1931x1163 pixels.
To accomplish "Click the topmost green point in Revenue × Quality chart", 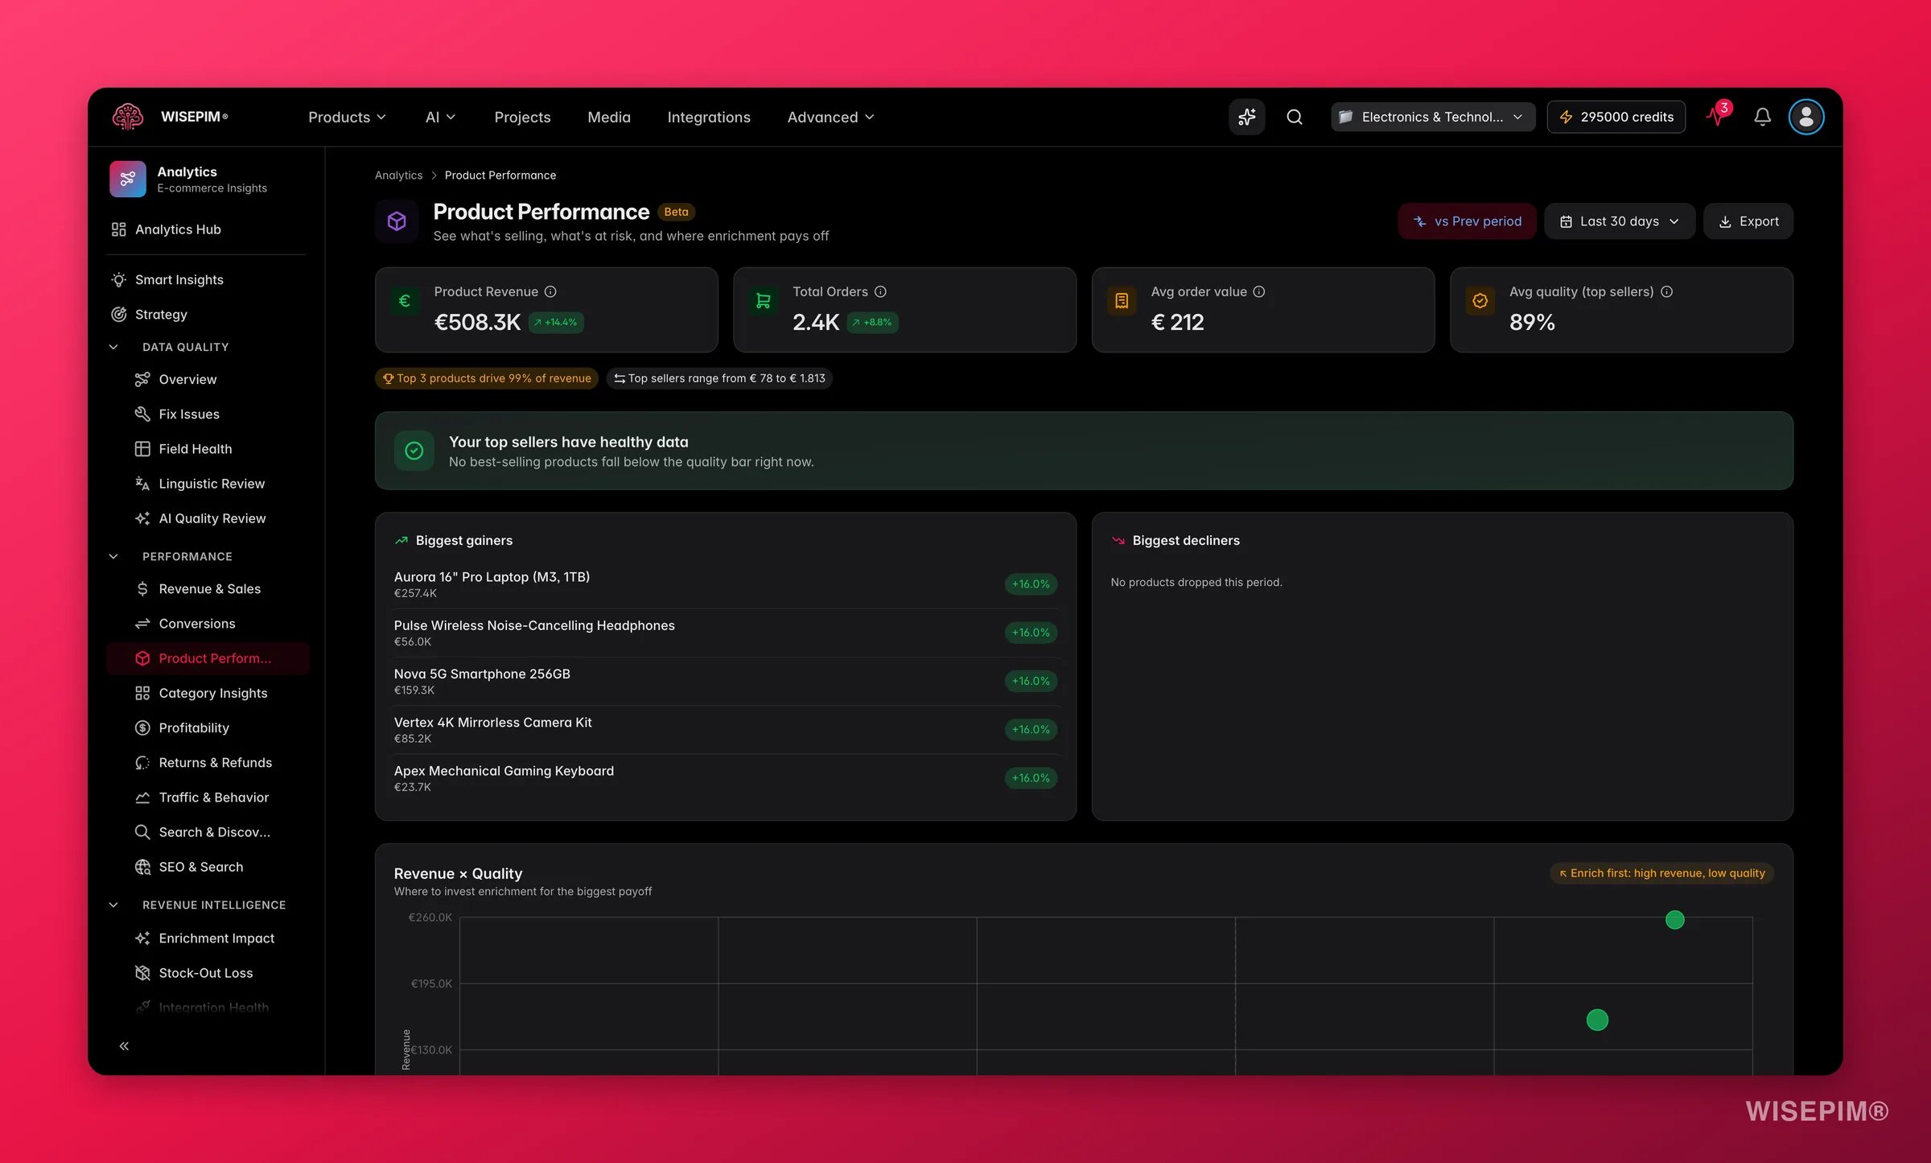I will coord(1674,919).
